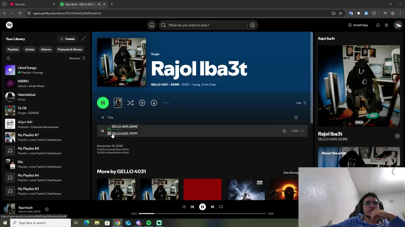Open My Playlist #6
This screenshot has height=227, width=405.
[x=46, y=151]
